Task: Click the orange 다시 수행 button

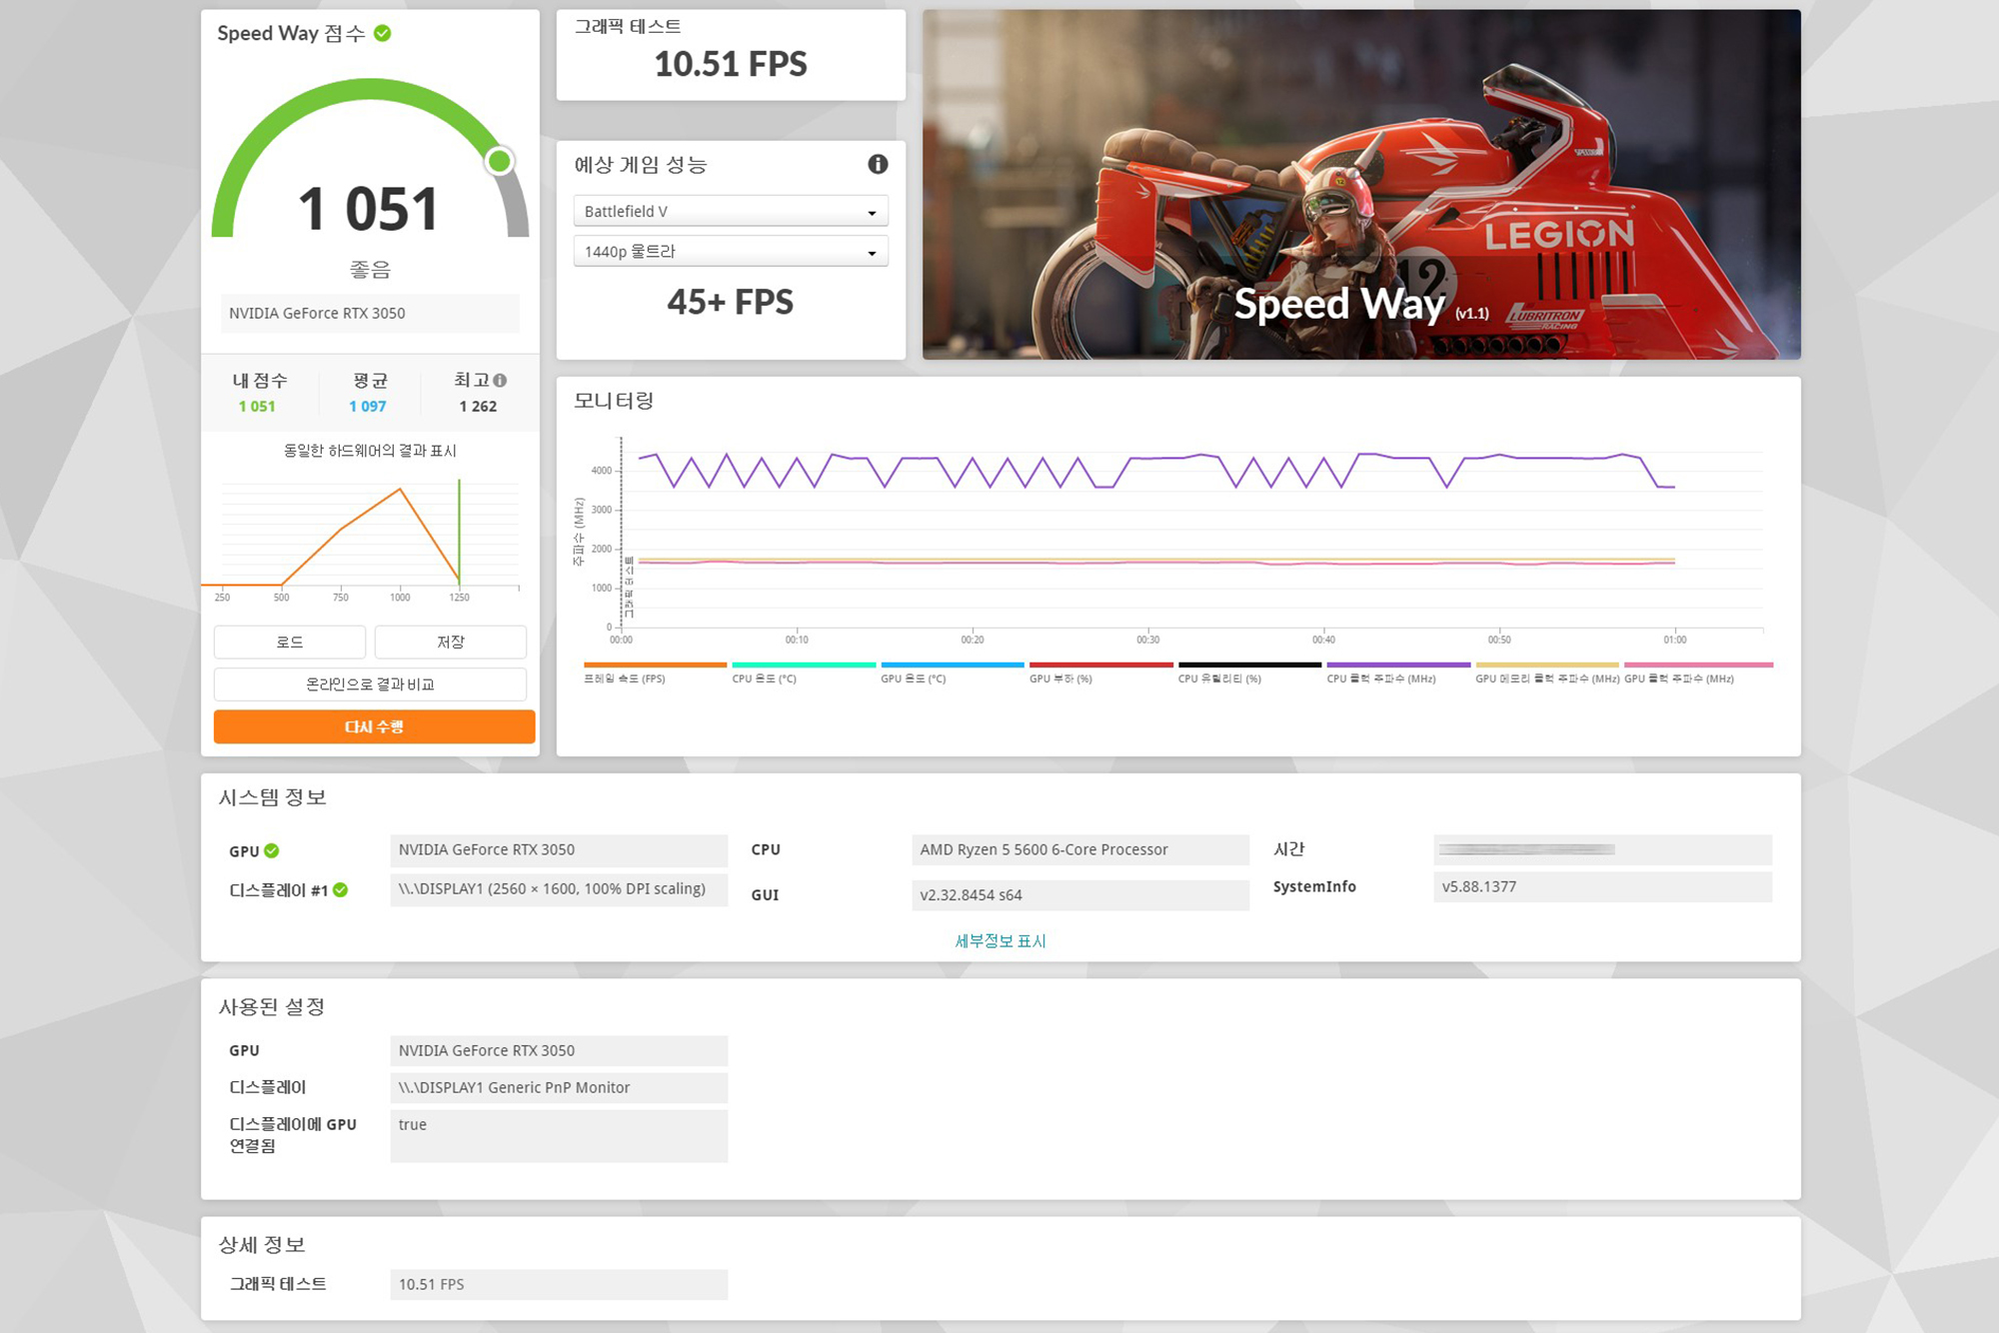Action: [374, 726]
